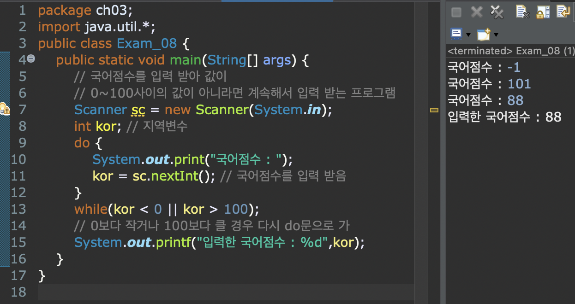Click line number 13 in the gutter
Image resolution: width=575 pixels, height=304 pixels.
18,209
